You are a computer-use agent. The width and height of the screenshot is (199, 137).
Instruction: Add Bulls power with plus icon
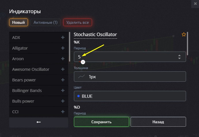point(63,101)
